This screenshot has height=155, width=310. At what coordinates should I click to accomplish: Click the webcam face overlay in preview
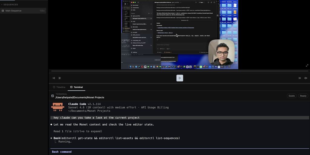[x=221, y=52]
